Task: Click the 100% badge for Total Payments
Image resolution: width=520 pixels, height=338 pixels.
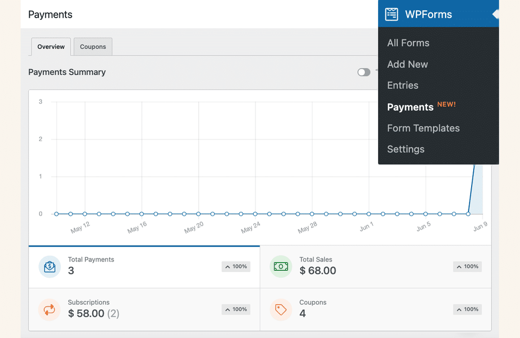Action: (x=236, y=266)
